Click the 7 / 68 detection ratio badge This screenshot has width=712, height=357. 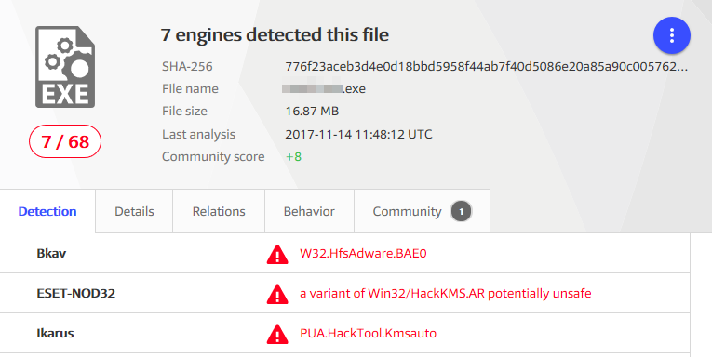tap(65, 141)
